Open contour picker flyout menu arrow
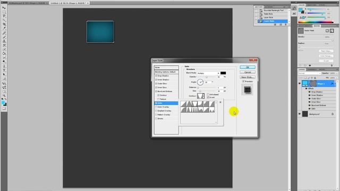The image size is (340, 191). [220, 102]
